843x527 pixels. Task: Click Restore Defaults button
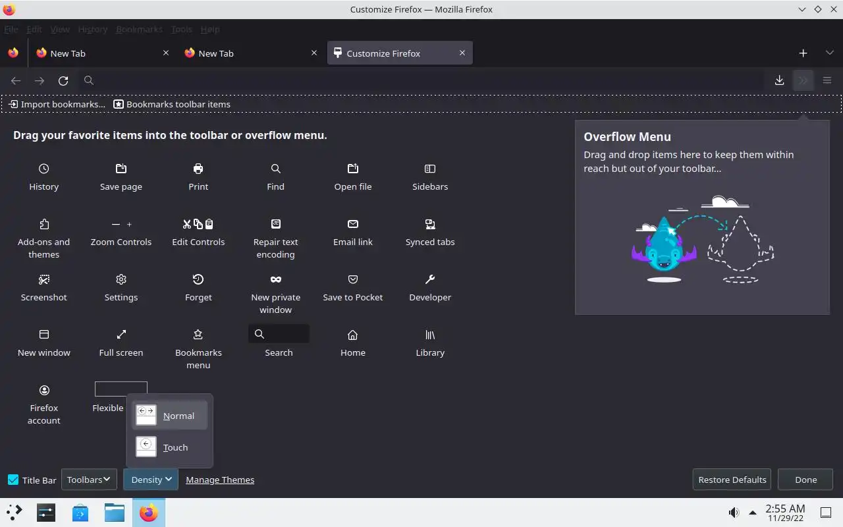coord(732,480)
